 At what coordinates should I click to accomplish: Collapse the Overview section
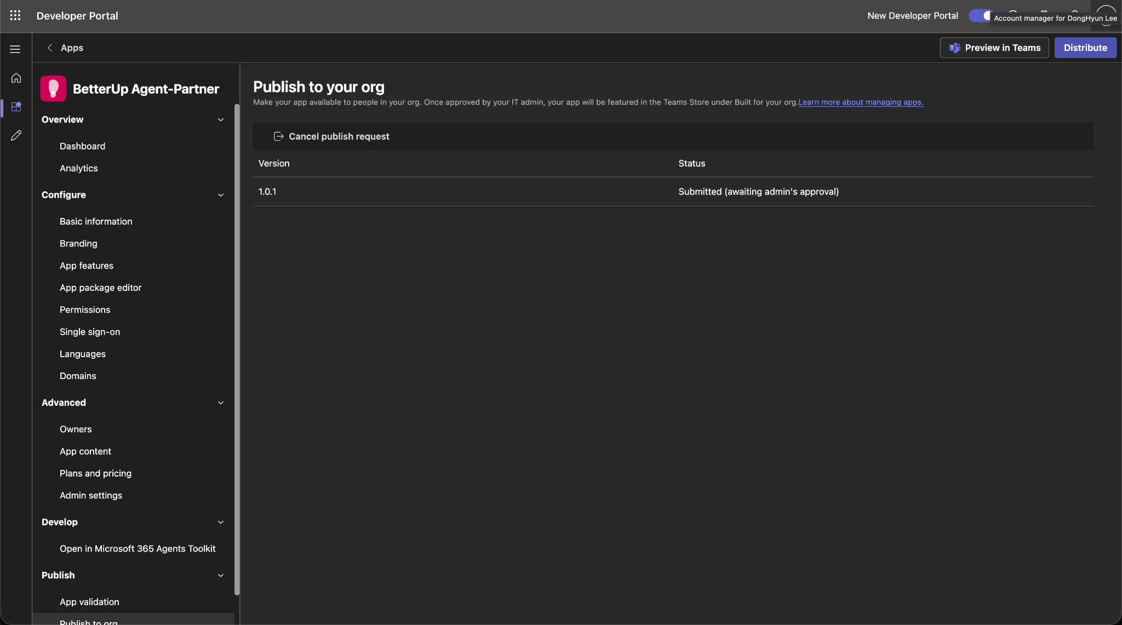click(x=221, y=119)
